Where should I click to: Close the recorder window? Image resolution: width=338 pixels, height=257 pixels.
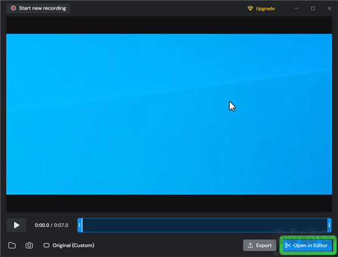pos(328,8)
